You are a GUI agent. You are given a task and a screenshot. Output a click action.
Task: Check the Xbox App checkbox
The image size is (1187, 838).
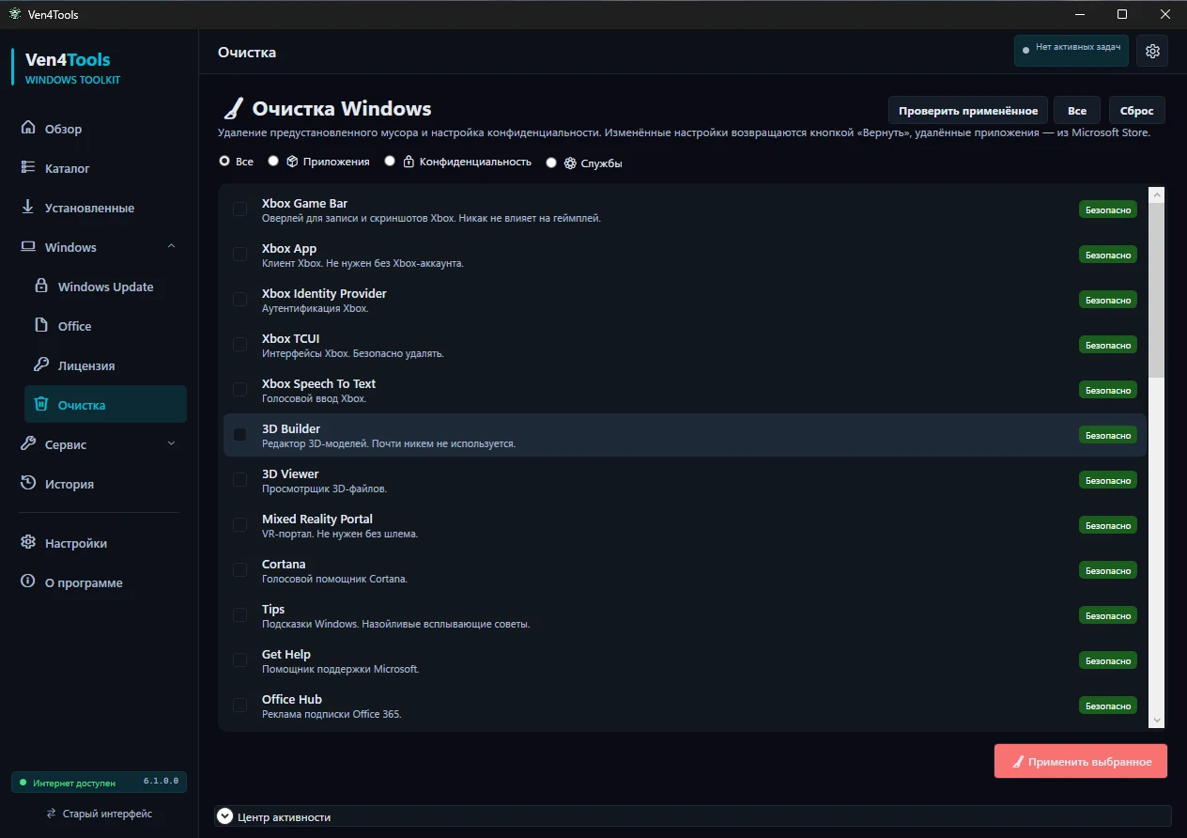coord(240,254)
